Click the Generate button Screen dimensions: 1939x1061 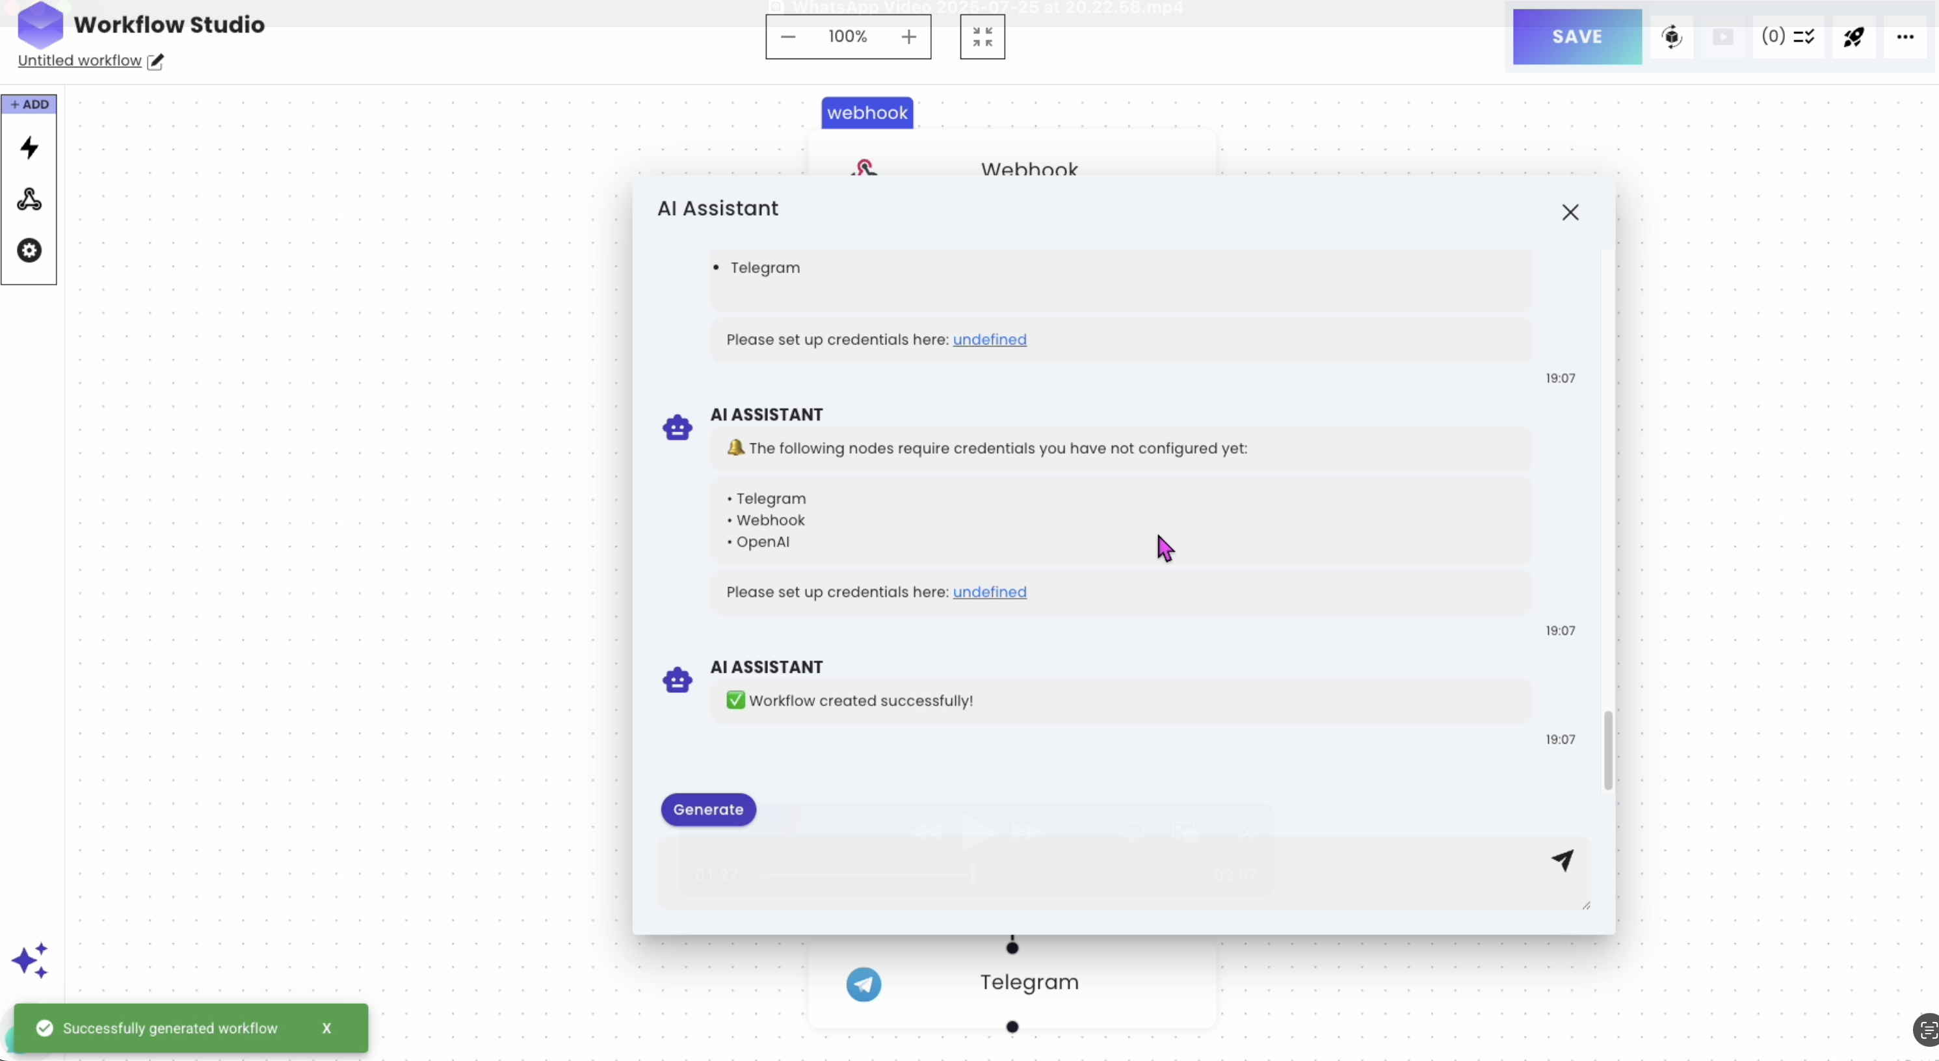click(708, 809)
